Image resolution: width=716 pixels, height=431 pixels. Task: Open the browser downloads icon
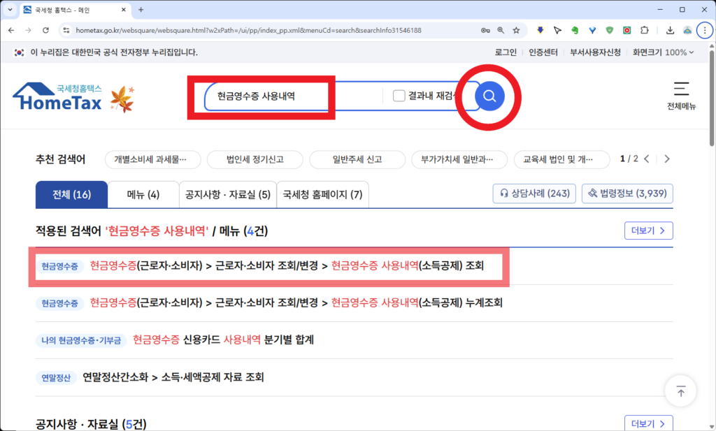pyautogui.click(x=670, y=31)
